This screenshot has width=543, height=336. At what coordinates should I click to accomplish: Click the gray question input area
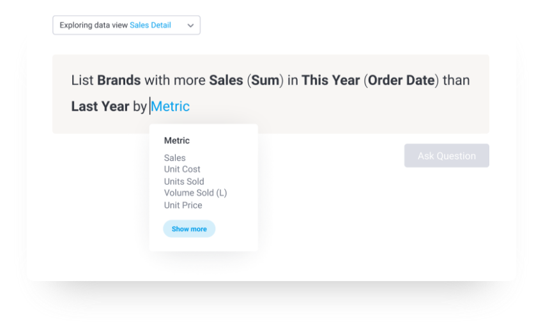[x=271, y=94]
